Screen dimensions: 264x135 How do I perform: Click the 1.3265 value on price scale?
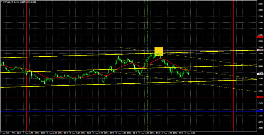point(260,4)
